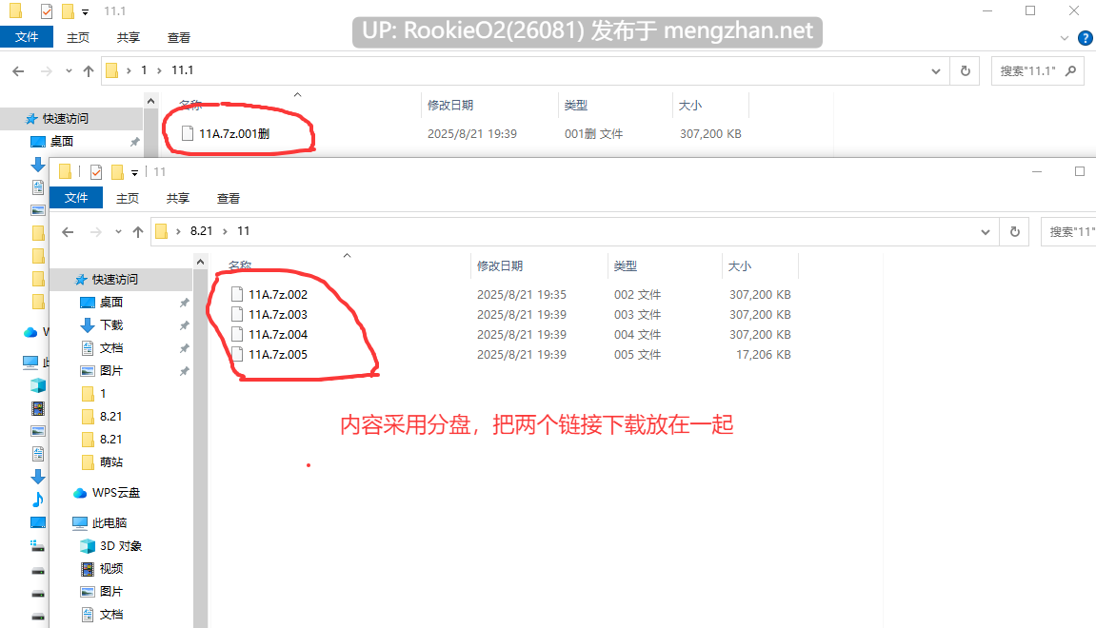
Task: Open 视频 in the sidebar
Action: (x=111, y=569)
